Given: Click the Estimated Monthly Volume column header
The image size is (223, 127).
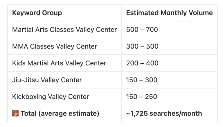Looking at the screenshot, I should (x=169, y=13).
